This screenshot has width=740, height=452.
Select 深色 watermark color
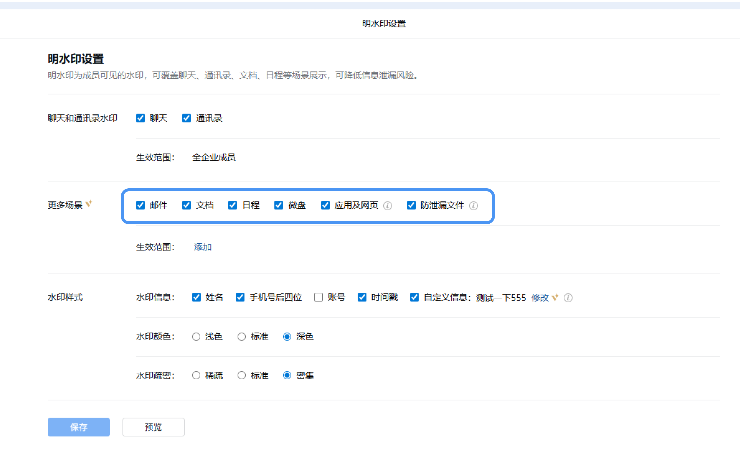(287, 337)
